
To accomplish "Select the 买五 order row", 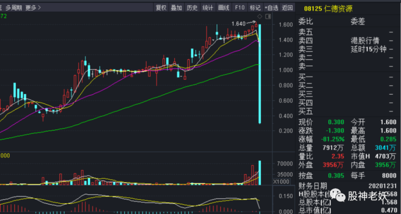I will 346,111.
